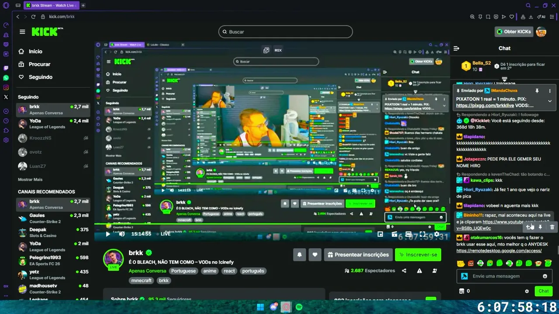Open Gaules in recommended channels

(x=53, y=218)
